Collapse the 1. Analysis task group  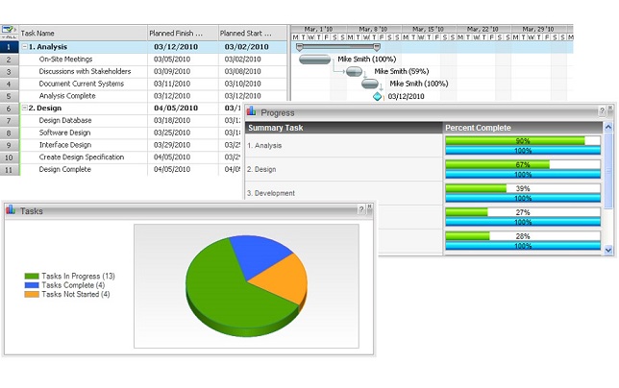point(25,46)
